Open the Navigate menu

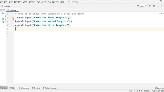(x=18, y=2)
